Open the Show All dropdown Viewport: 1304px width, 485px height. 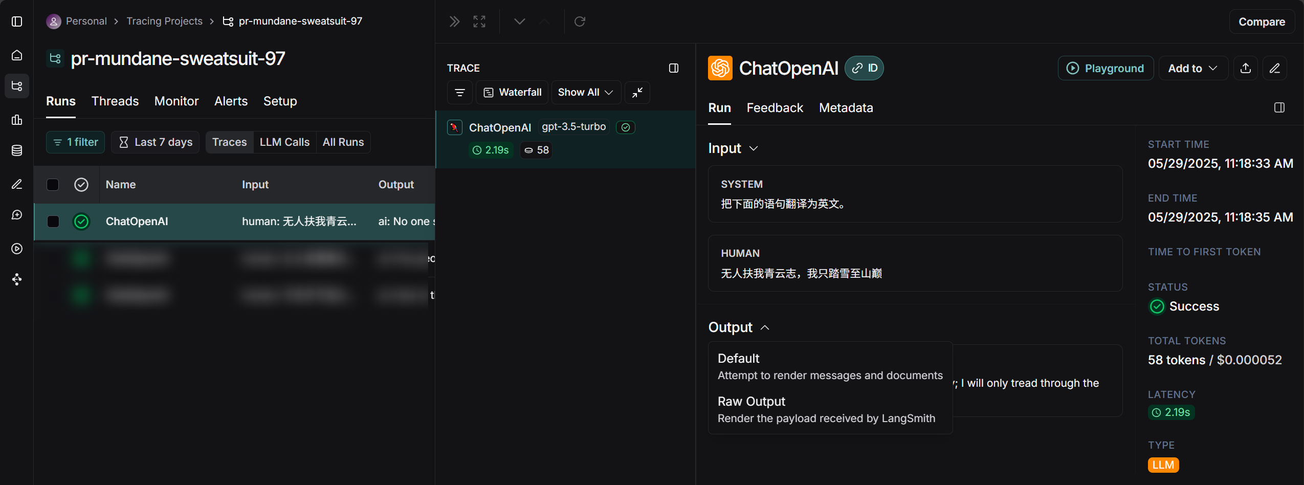click(585, 93)
